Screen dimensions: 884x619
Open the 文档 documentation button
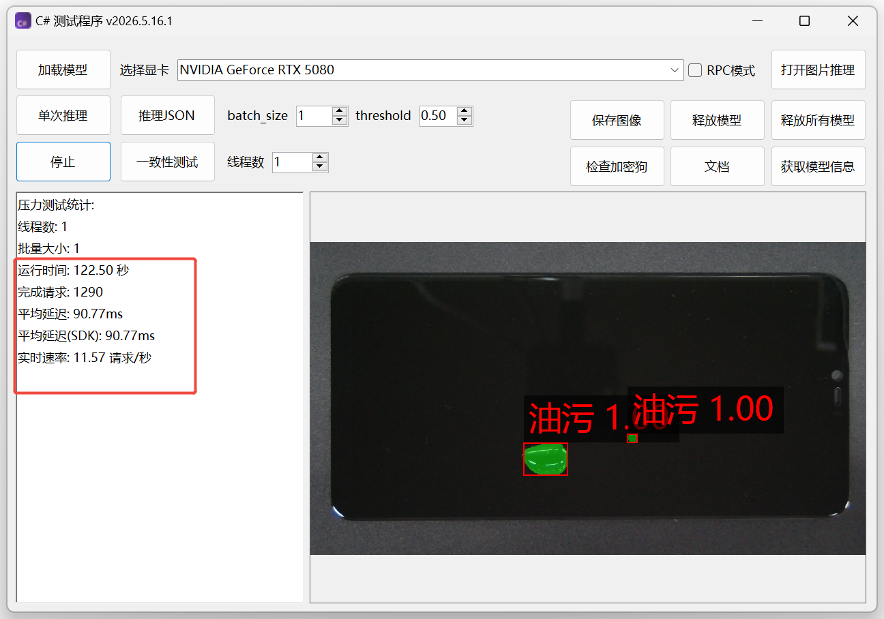717,166
